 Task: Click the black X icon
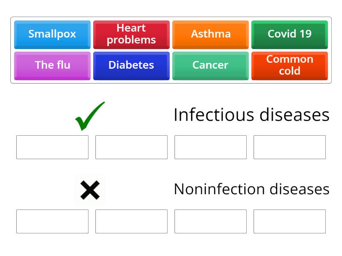coord(91,190)
